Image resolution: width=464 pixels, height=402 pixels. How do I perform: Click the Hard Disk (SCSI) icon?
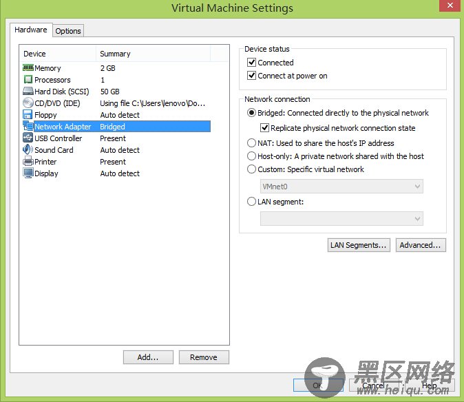tap(28, 92)
